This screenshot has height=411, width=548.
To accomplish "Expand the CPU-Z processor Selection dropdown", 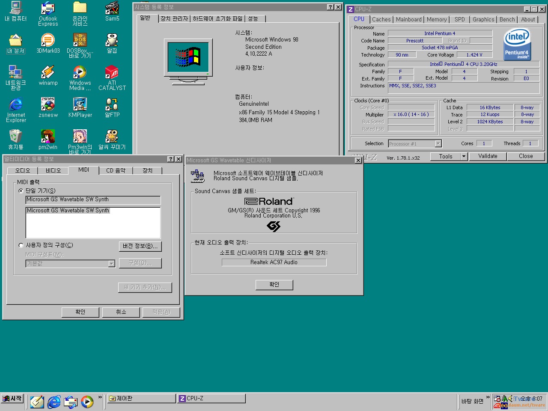I will [438, 144].
